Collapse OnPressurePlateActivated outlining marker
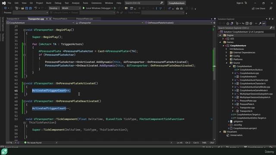 pyautogui.click(x=25, y=84)
